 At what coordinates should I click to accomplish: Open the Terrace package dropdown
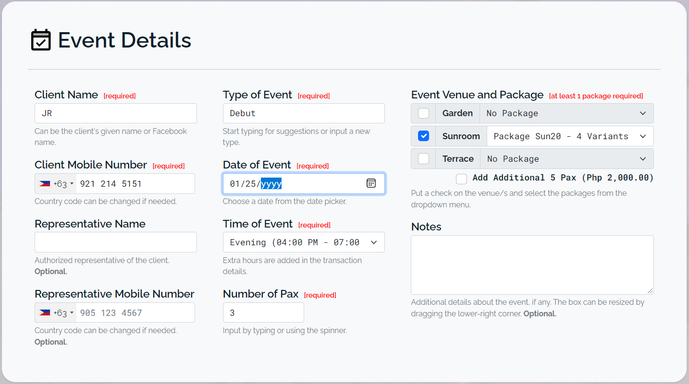tap(567, 159)
